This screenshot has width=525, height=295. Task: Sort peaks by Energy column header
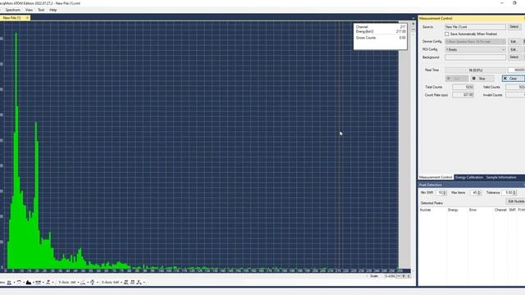(x=453, y=210)
